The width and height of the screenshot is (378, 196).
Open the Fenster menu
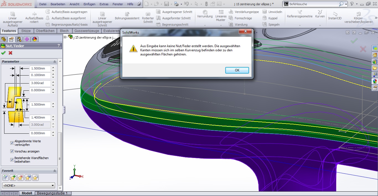(x=118, y=4)
